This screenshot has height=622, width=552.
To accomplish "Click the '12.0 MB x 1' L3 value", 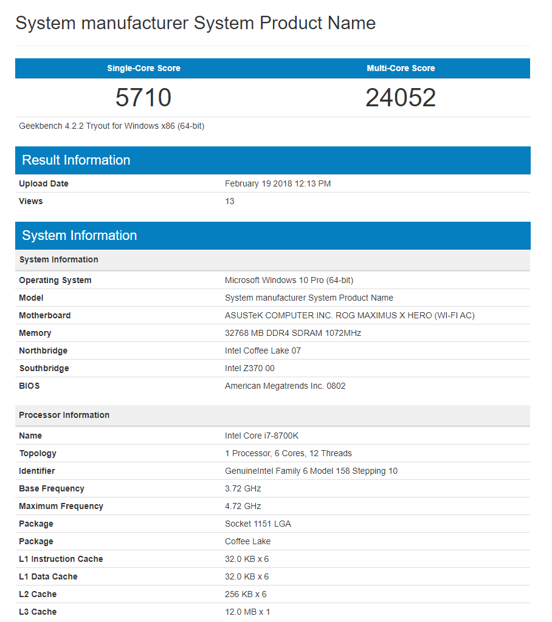I will point(247,612).
